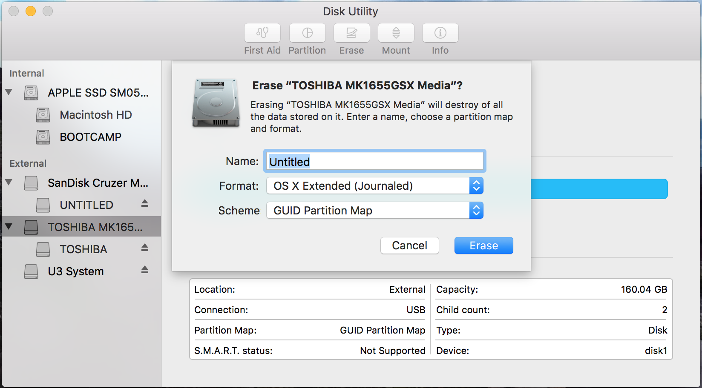This screenshot has width=702, height=388.
Task: Click the TOSHIBA MK165 drive icon
Action: click(x=31, y=227)
